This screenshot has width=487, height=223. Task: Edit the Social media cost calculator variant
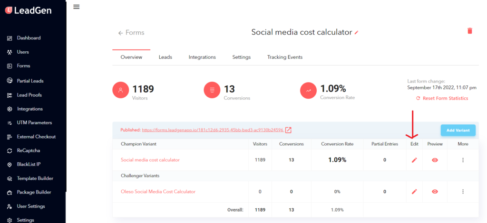[414, 160]
